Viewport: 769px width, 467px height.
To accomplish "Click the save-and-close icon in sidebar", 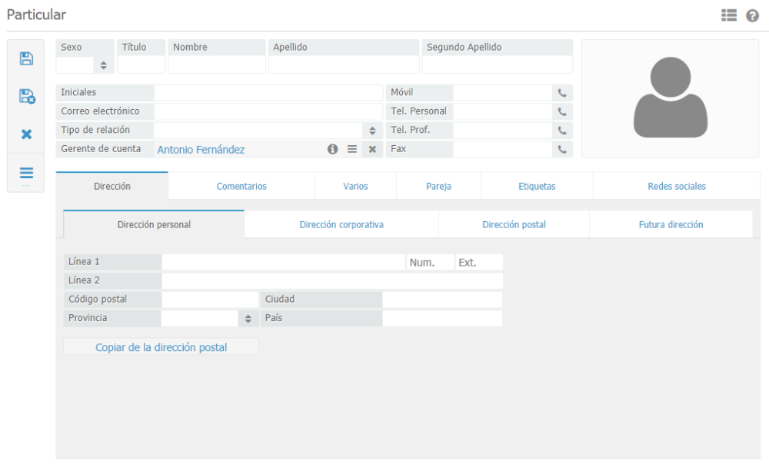I will point(26,96).
